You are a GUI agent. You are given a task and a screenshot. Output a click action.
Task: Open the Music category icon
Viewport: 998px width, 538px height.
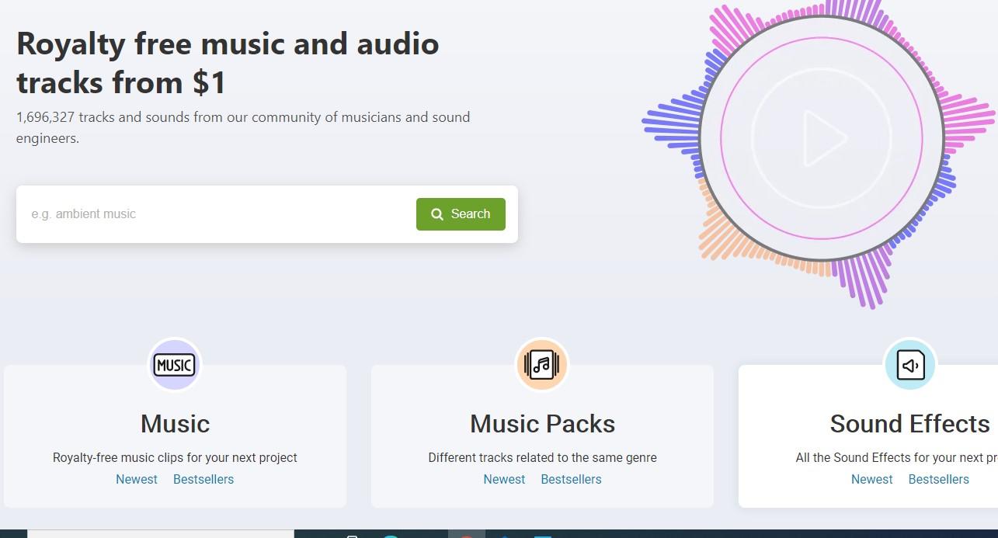coord(175,364)
